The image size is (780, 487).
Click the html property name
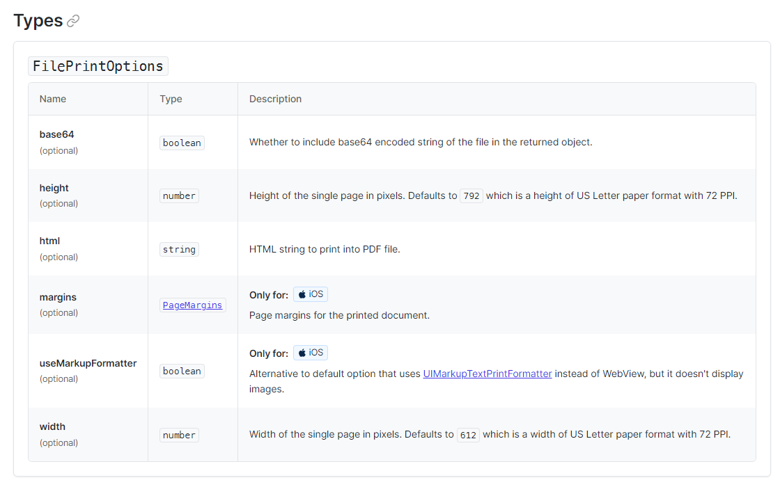pos(49,241)
